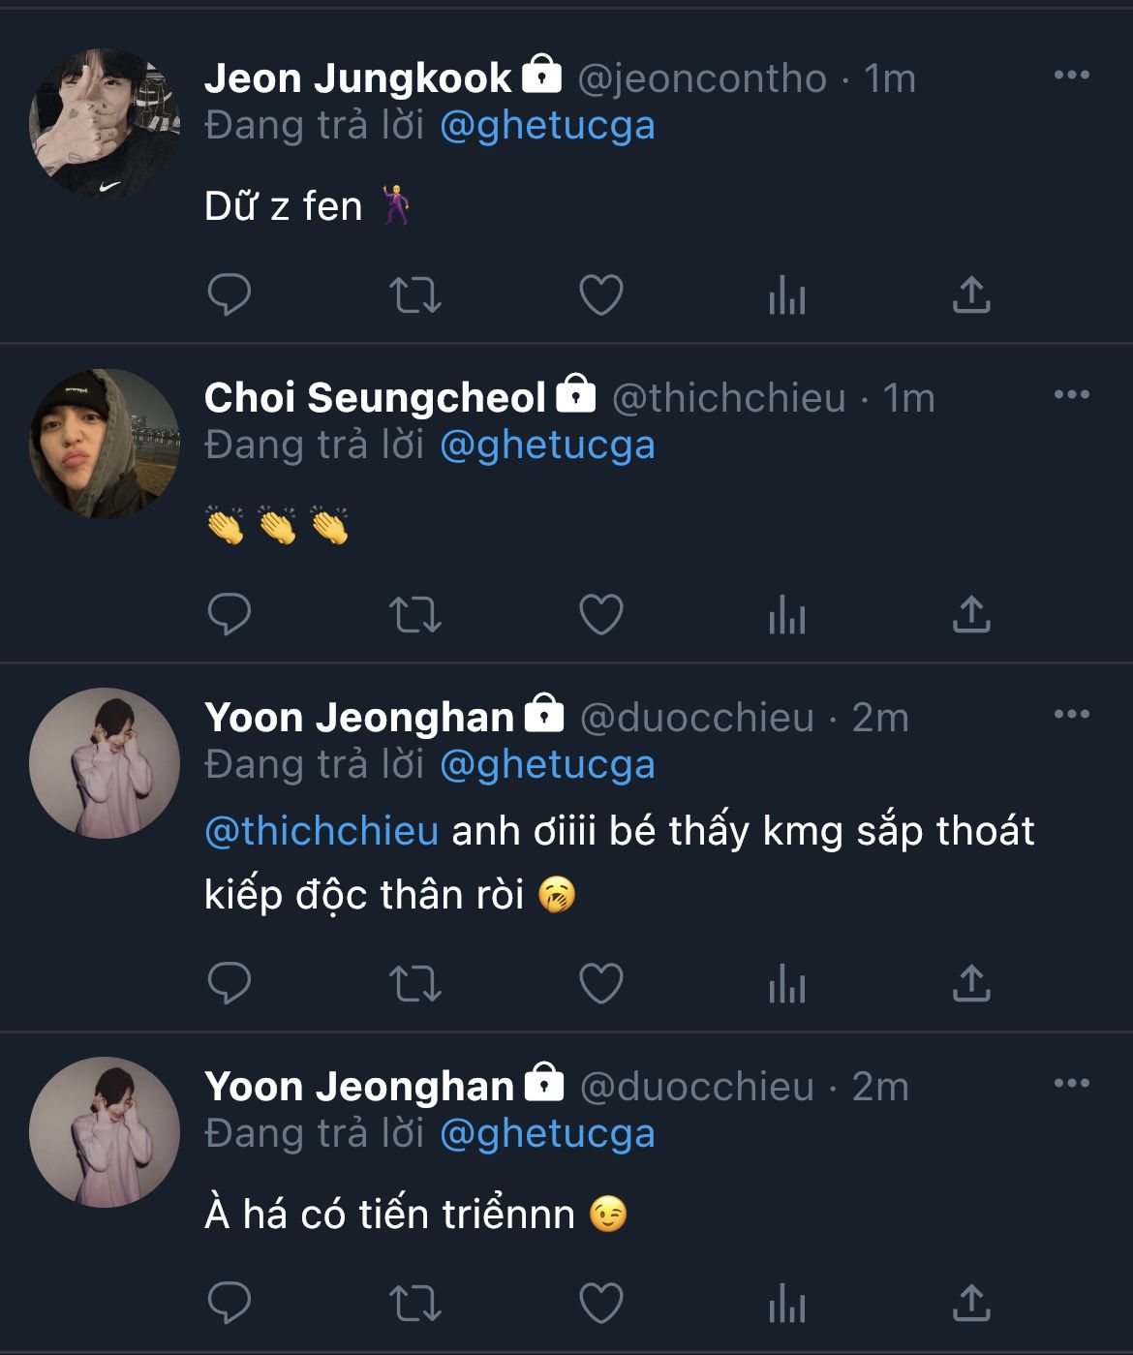View analytics for 'À há có tiến triểnnn' tweet

[x=786, y=1304]
